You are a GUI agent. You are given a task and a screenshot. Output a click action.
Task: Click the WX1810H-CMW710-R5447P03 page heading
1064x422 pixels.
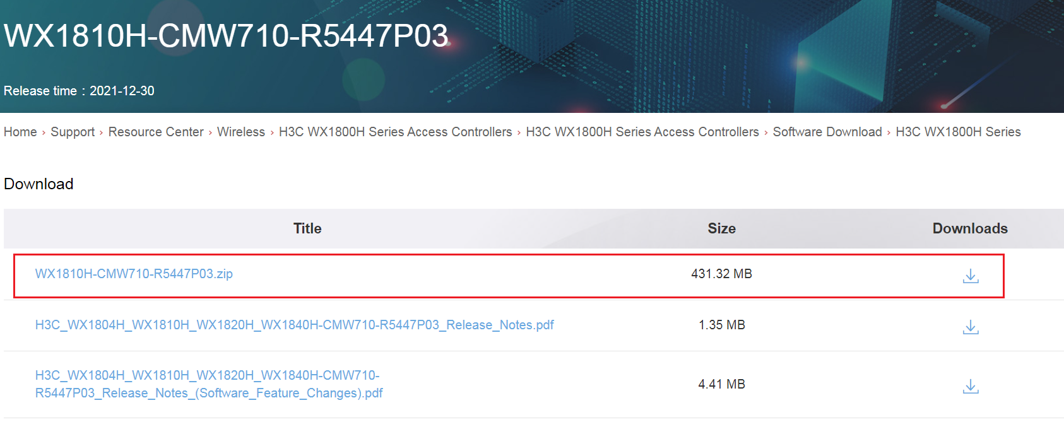pos(226,35)
